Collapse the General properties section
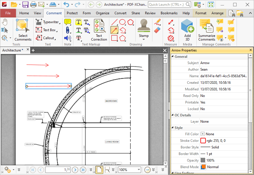The height and width of the screenshot is (175, 254). [172, 56]
